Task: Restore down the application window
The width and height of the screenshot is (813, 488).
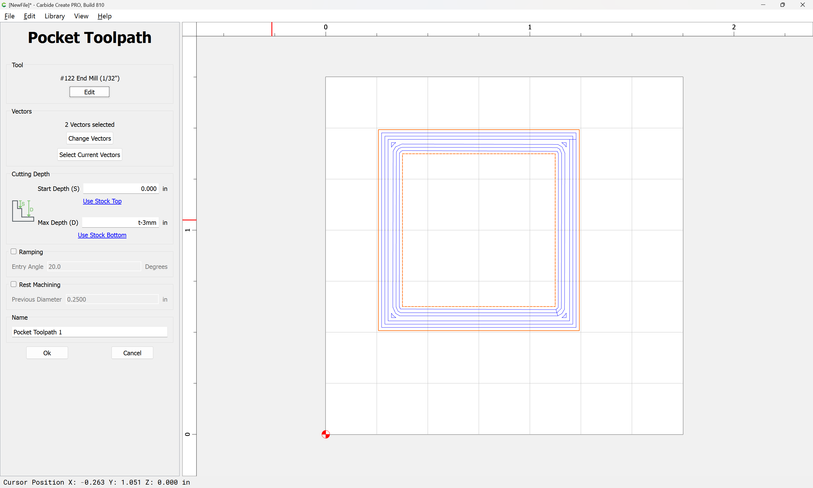Action: point(783,5)
